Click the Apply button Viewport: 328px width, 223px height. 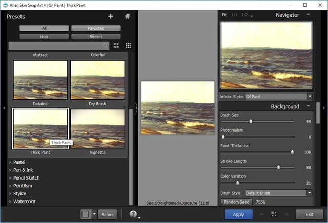point(238,214)
